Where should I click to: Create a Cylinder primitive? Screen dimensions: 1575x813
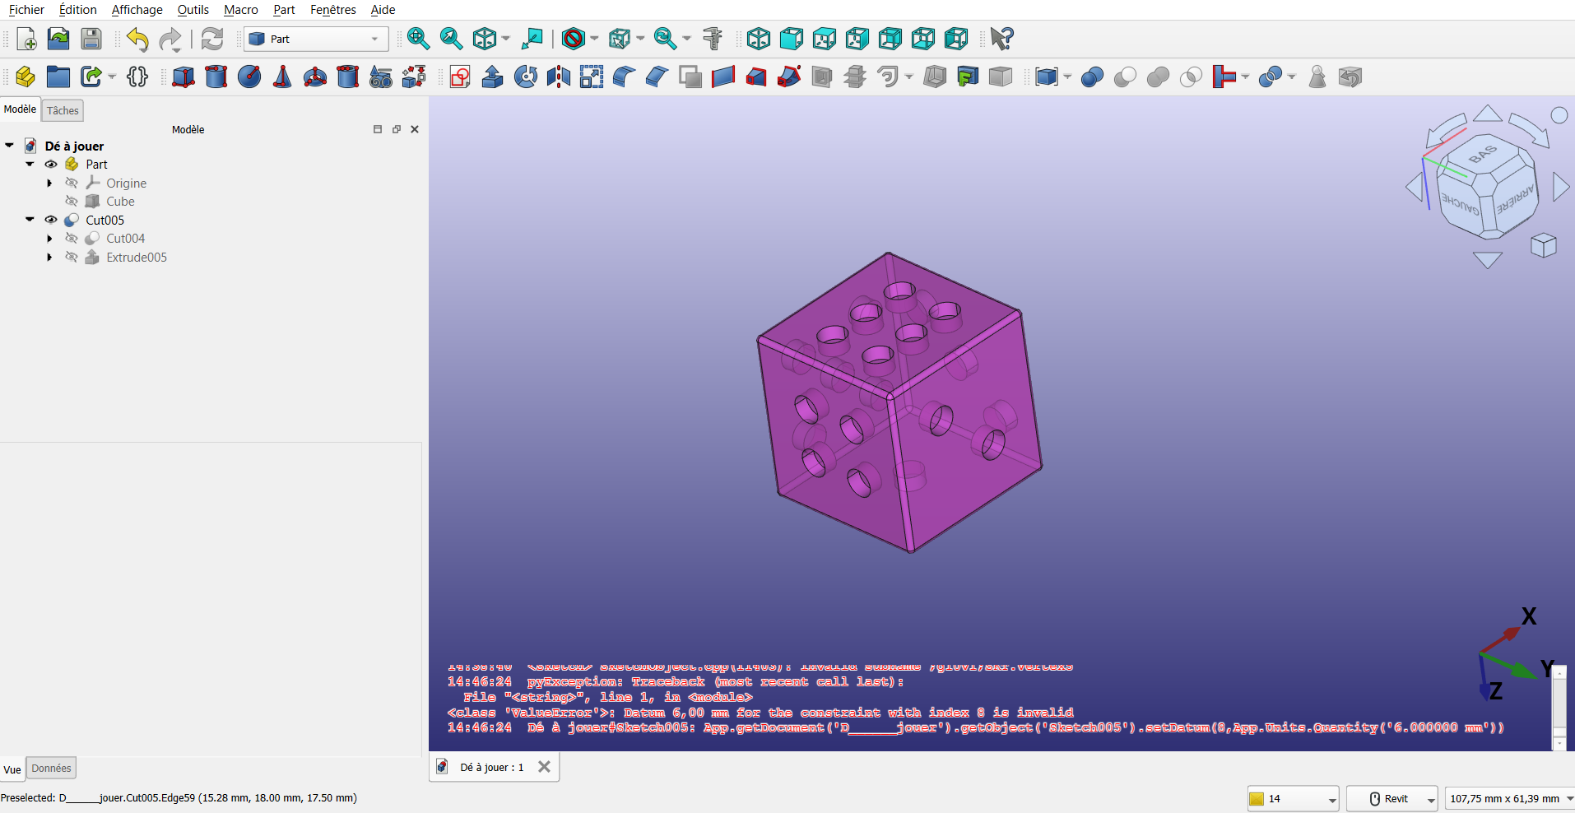pyautogui.click(x=216, y=77)
